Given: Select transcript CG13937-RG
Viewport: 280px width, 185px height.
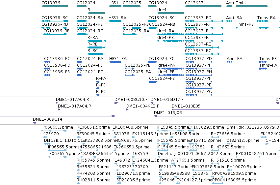Looking at the screenshot, I should coord(202,54).
